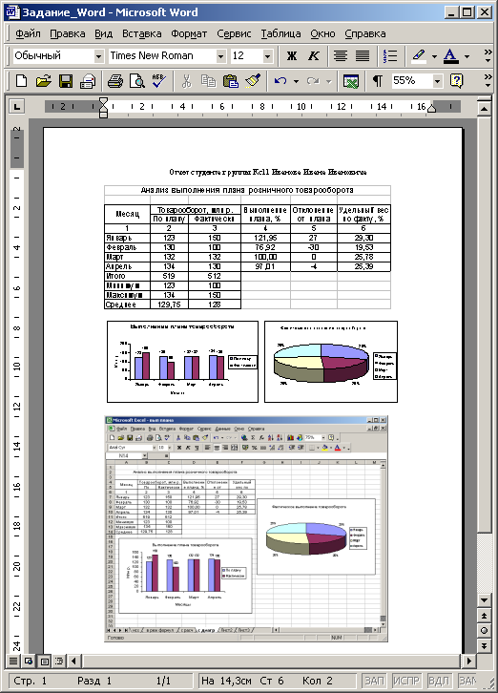Open a file with the folder icon
This screenshot has width=498, height=693.
click(43, 81)
